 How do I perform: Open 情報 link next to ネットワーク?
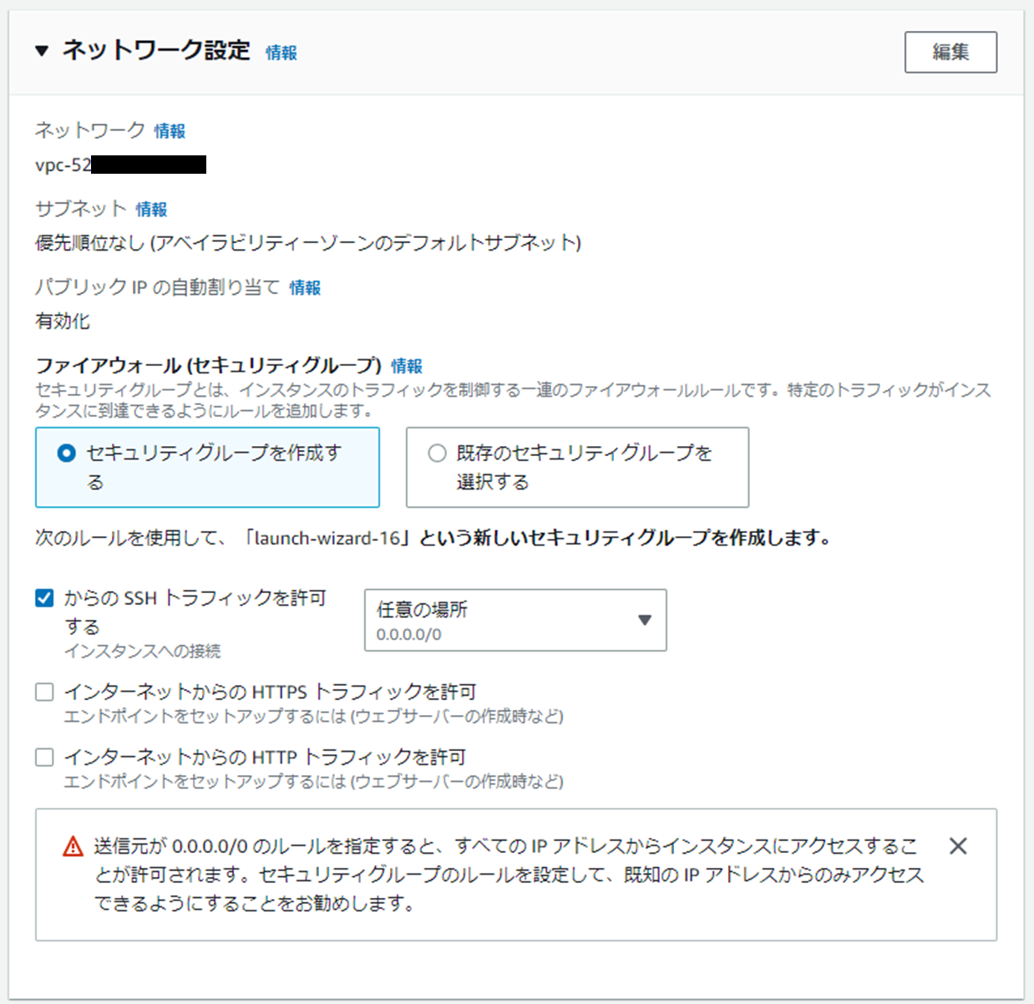[x=169, y=130]
